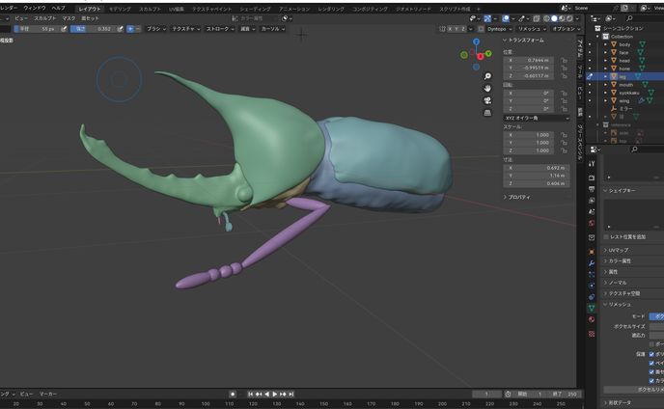Screen dimensions: 664x409
Task: Select syokkaku object in outliner
Action: point(629,93)
